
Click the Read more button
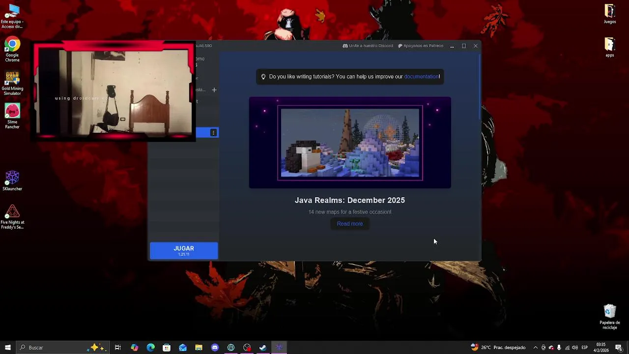coord(350,224)
